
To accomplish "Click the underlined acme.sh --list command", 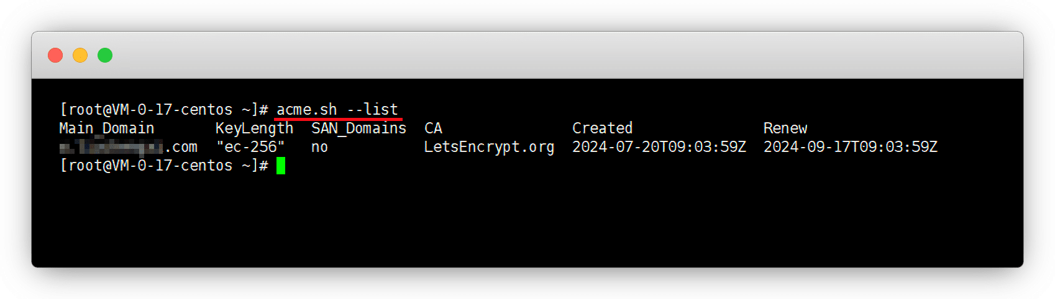I will click(337, 110).
